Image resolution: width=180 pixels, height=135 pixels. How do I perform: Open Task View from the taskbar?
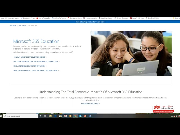45,116
